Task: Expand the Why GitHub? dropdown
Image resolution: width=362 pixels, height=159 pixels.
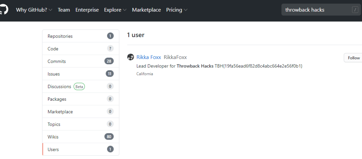Action: (x=34, y=10)
